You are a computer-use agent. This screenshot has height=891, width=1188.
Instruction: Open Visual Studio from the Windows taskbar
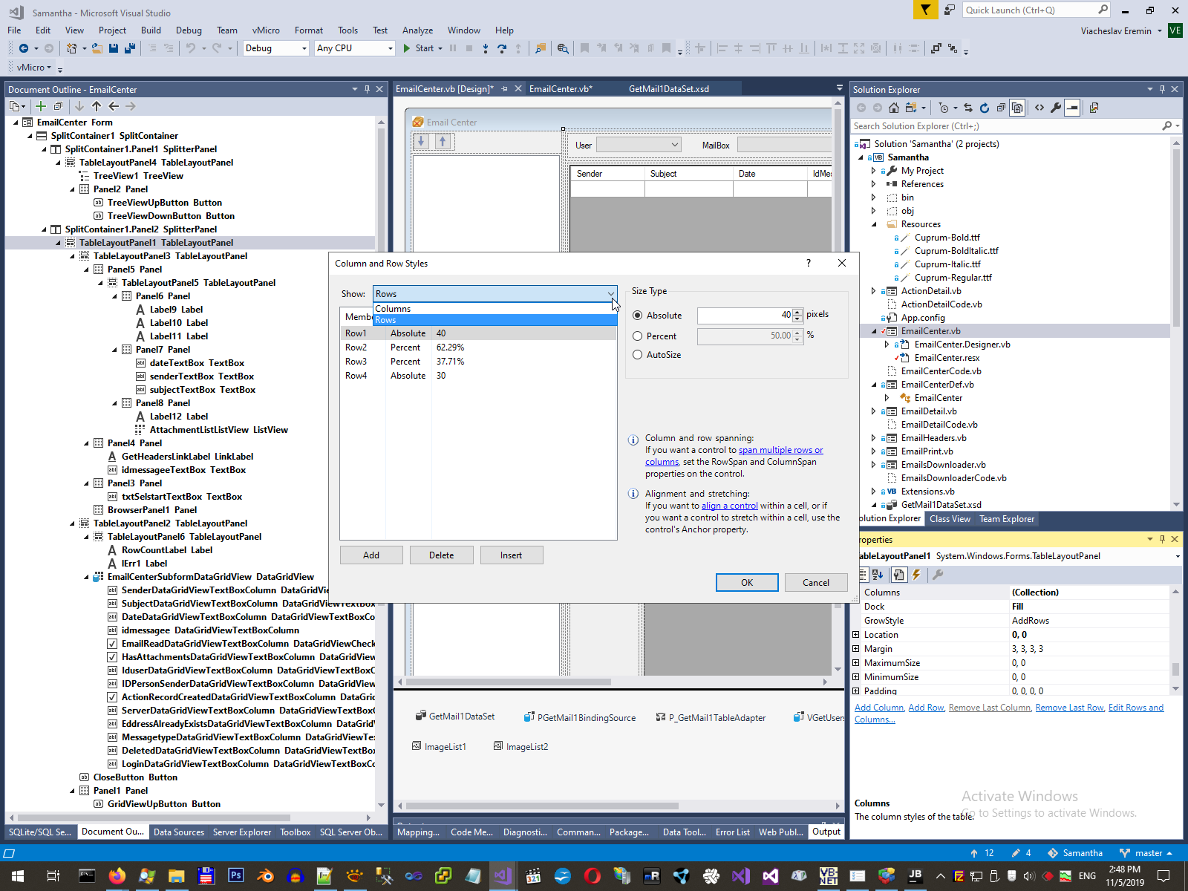[503, 876]
